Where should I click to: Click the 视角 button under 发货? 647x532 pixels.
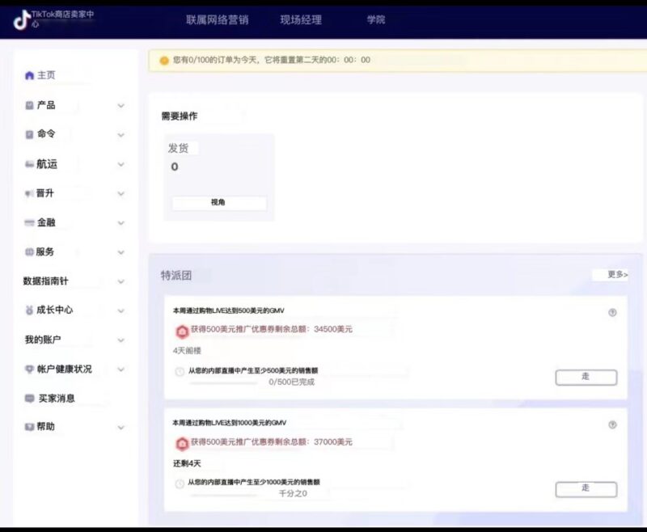coord(218,202)
